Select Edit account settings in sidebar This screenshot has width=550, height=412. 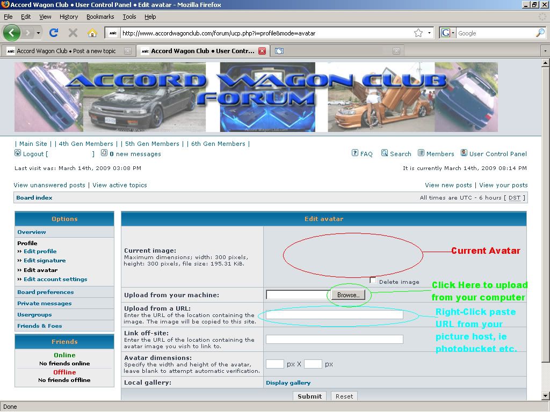(x=55, y=279)
